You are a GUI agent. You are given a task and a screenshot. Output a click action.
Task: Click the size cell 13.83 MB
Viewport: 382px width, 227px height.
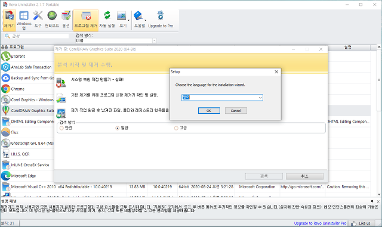pos(137,187)
